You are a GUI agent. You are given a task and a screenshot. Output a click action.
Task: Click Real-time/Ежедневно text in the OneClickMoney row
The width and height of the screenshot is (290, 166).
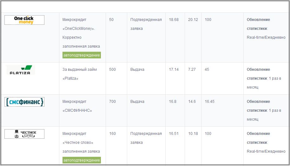pos(266,37)
